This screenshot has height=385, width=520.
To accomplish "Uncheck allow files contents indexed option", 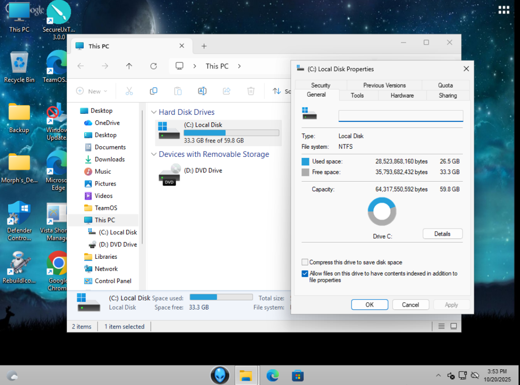I will 305,274.
